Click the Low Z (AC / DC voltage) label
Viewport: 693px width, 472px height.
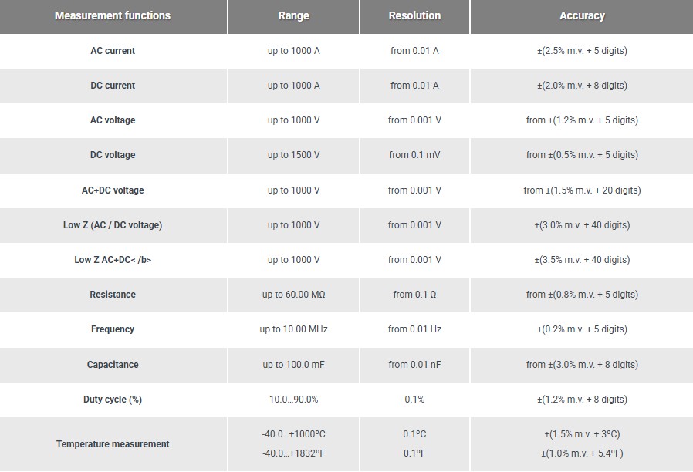[113, 225]
